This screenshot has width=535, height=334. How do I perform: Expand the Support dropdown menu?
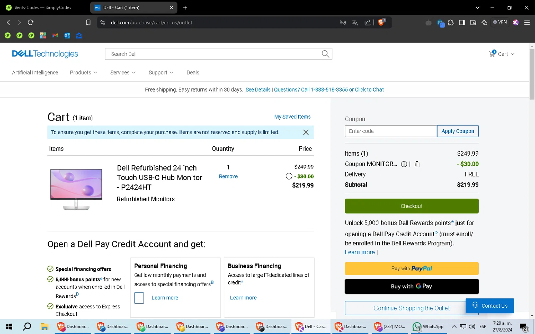coord(161,73)
